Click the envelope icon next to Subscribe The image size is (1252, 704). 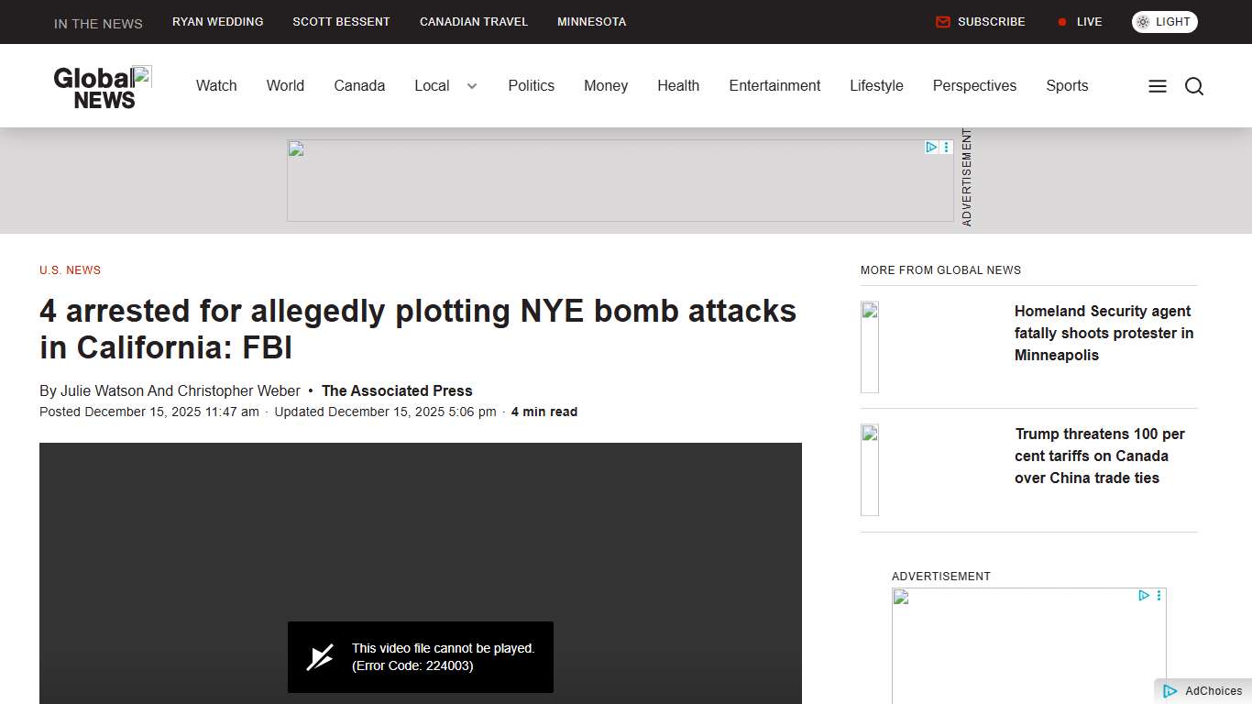942,22
